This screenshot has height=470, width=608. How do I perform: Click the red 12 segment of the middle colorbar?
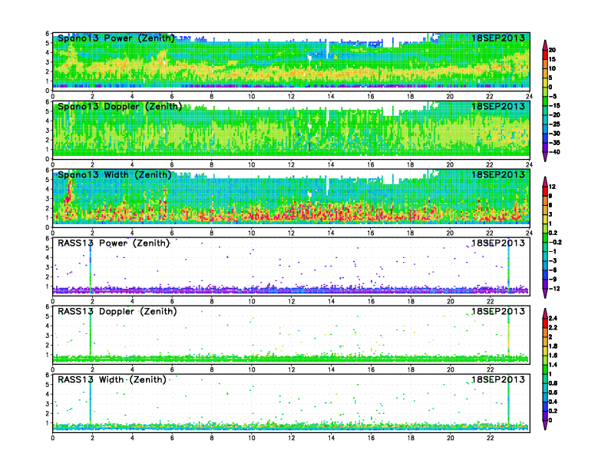click(x=545, y=191)
